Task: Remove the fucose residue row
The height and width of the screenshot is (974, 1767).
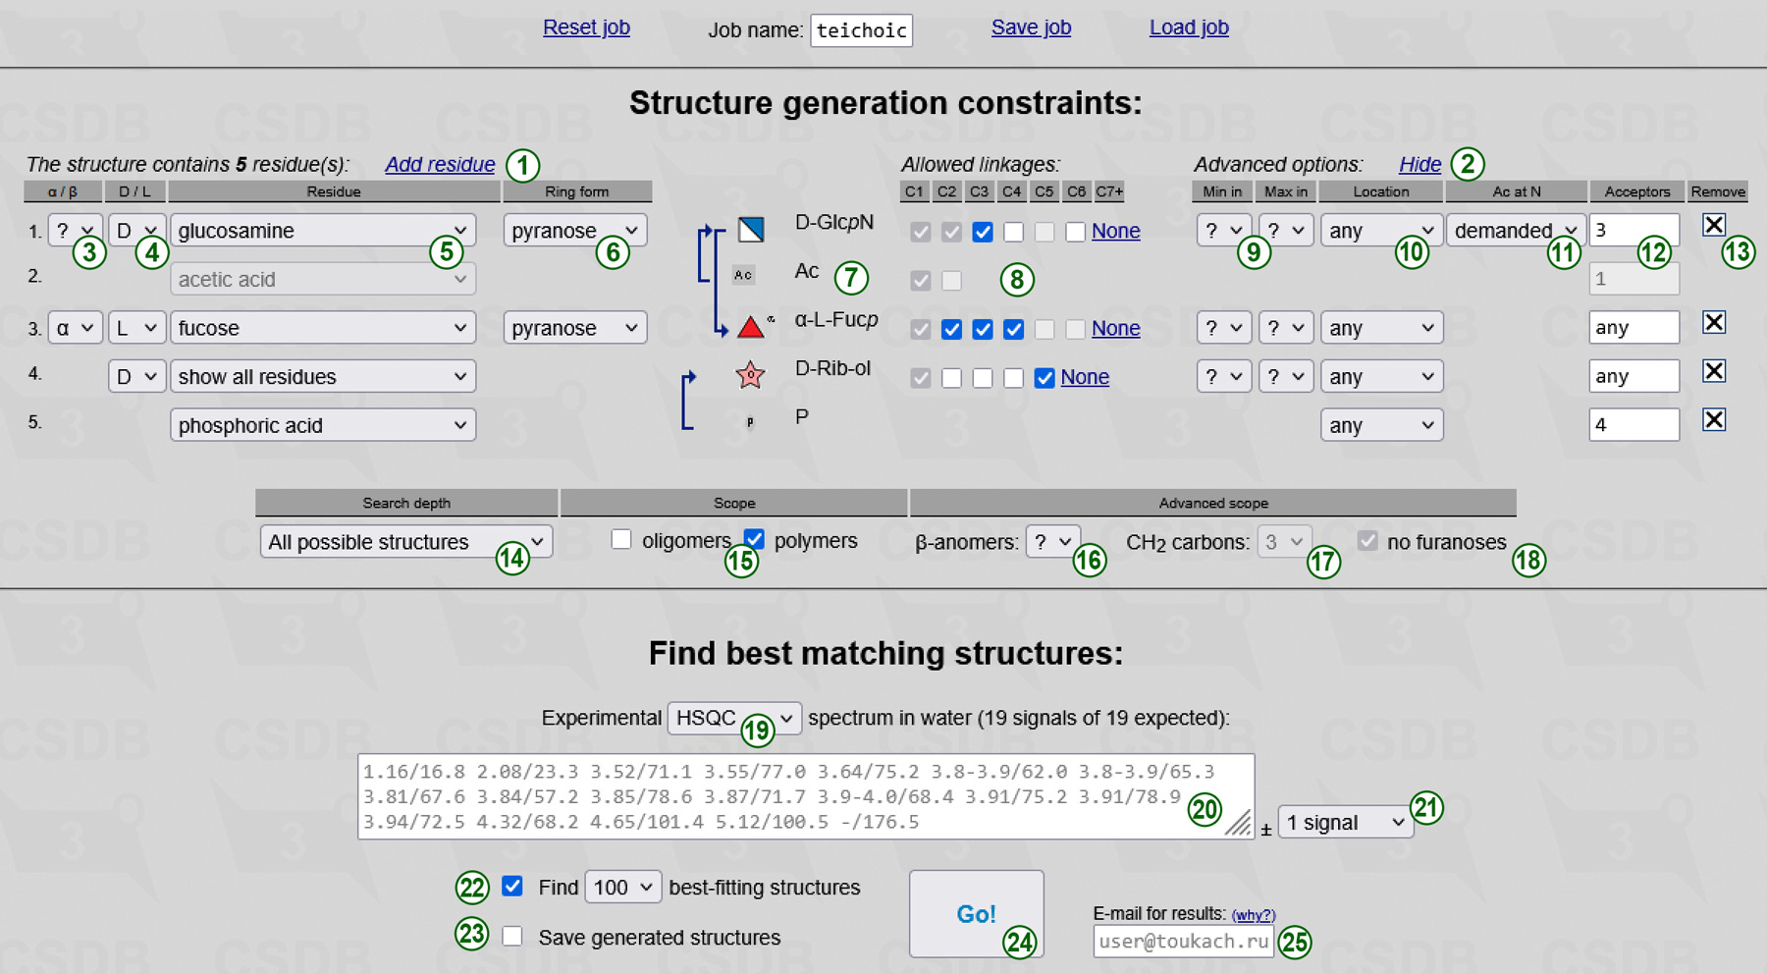Action: pos(1714,322)
